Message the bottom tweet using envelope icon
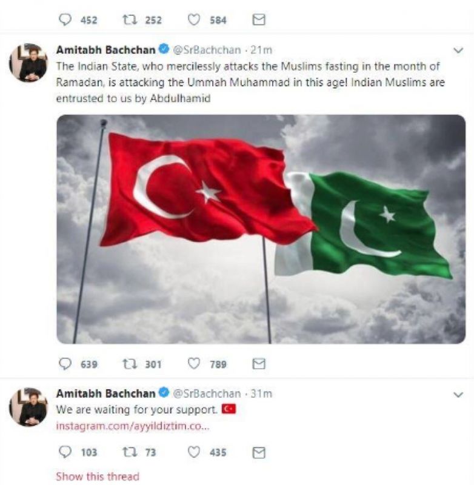474x485 pixels. tap(259, 452)
